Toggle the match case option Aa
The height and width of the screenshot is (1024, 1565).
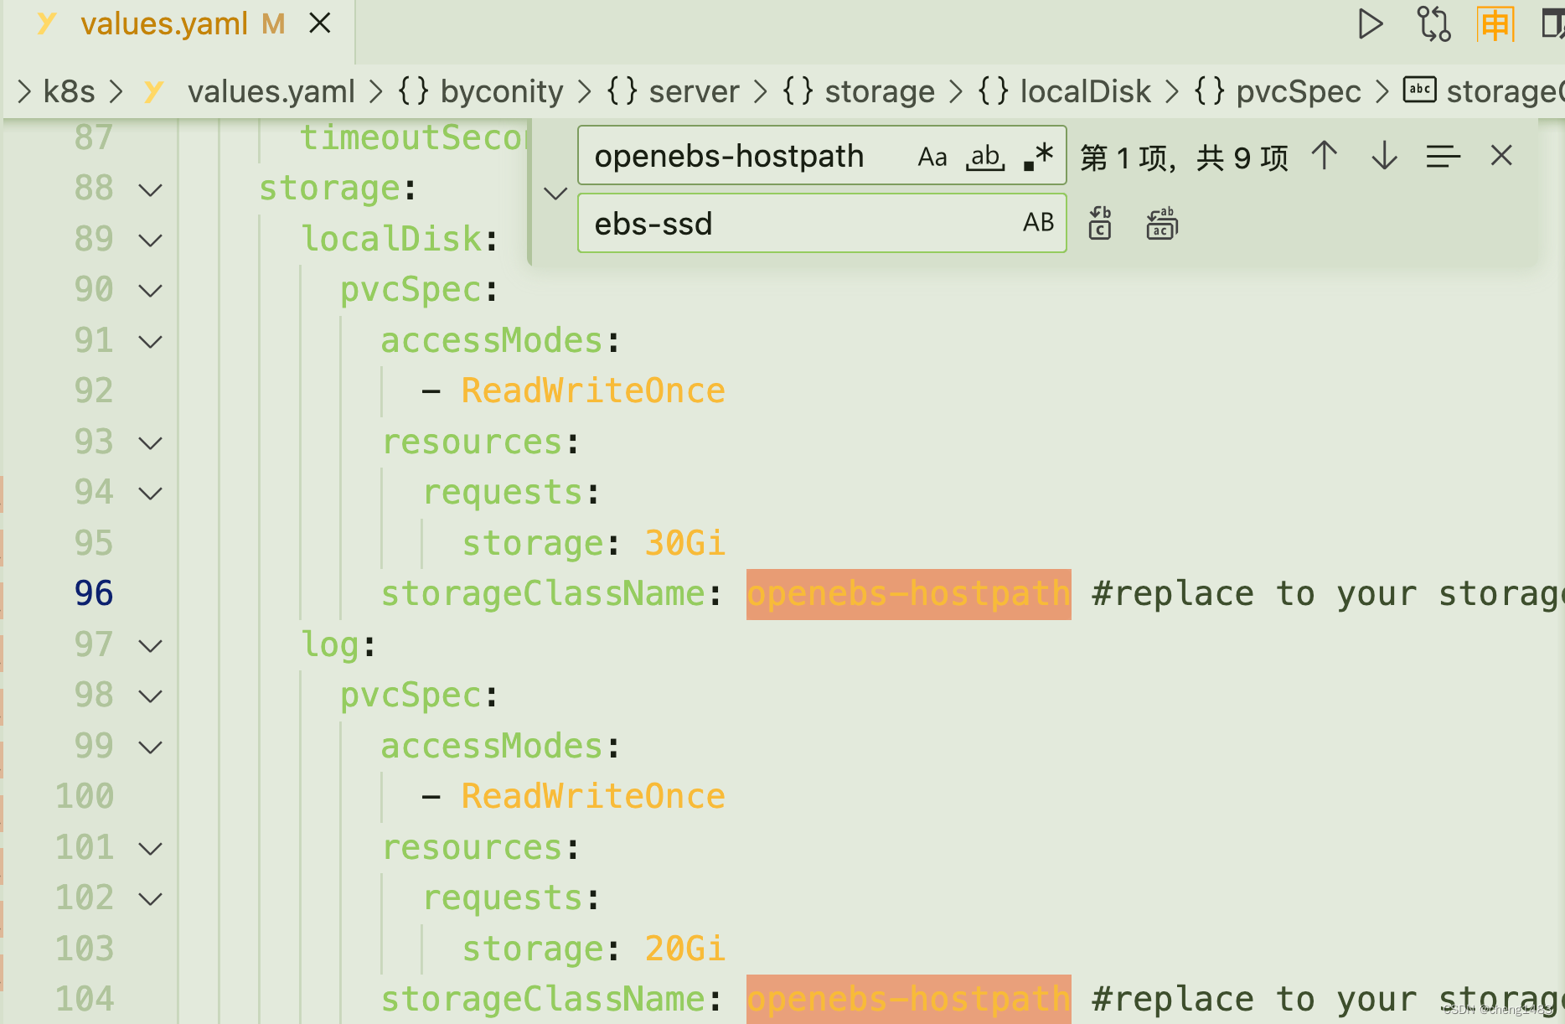tap(932, 156)
